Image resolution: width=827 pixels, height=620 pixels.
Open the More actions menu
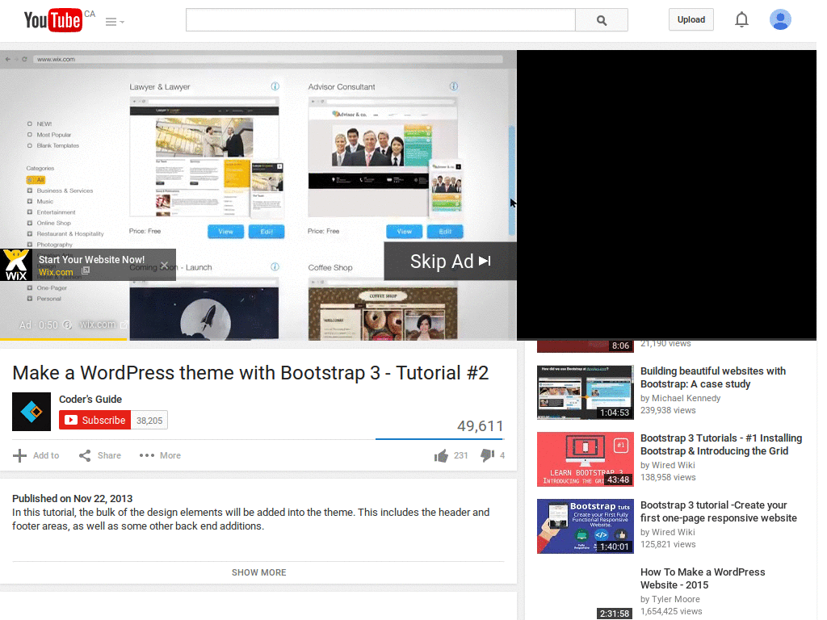coord(160,455)
